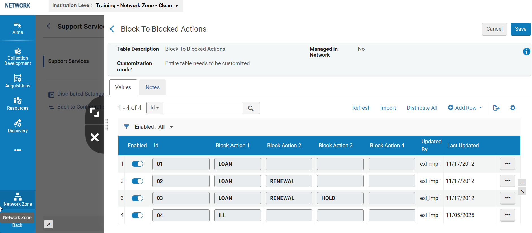Screen dimensions: 532x233
Task: Select the Values tab
Action: pyautogui.click(x=123, y=87)
